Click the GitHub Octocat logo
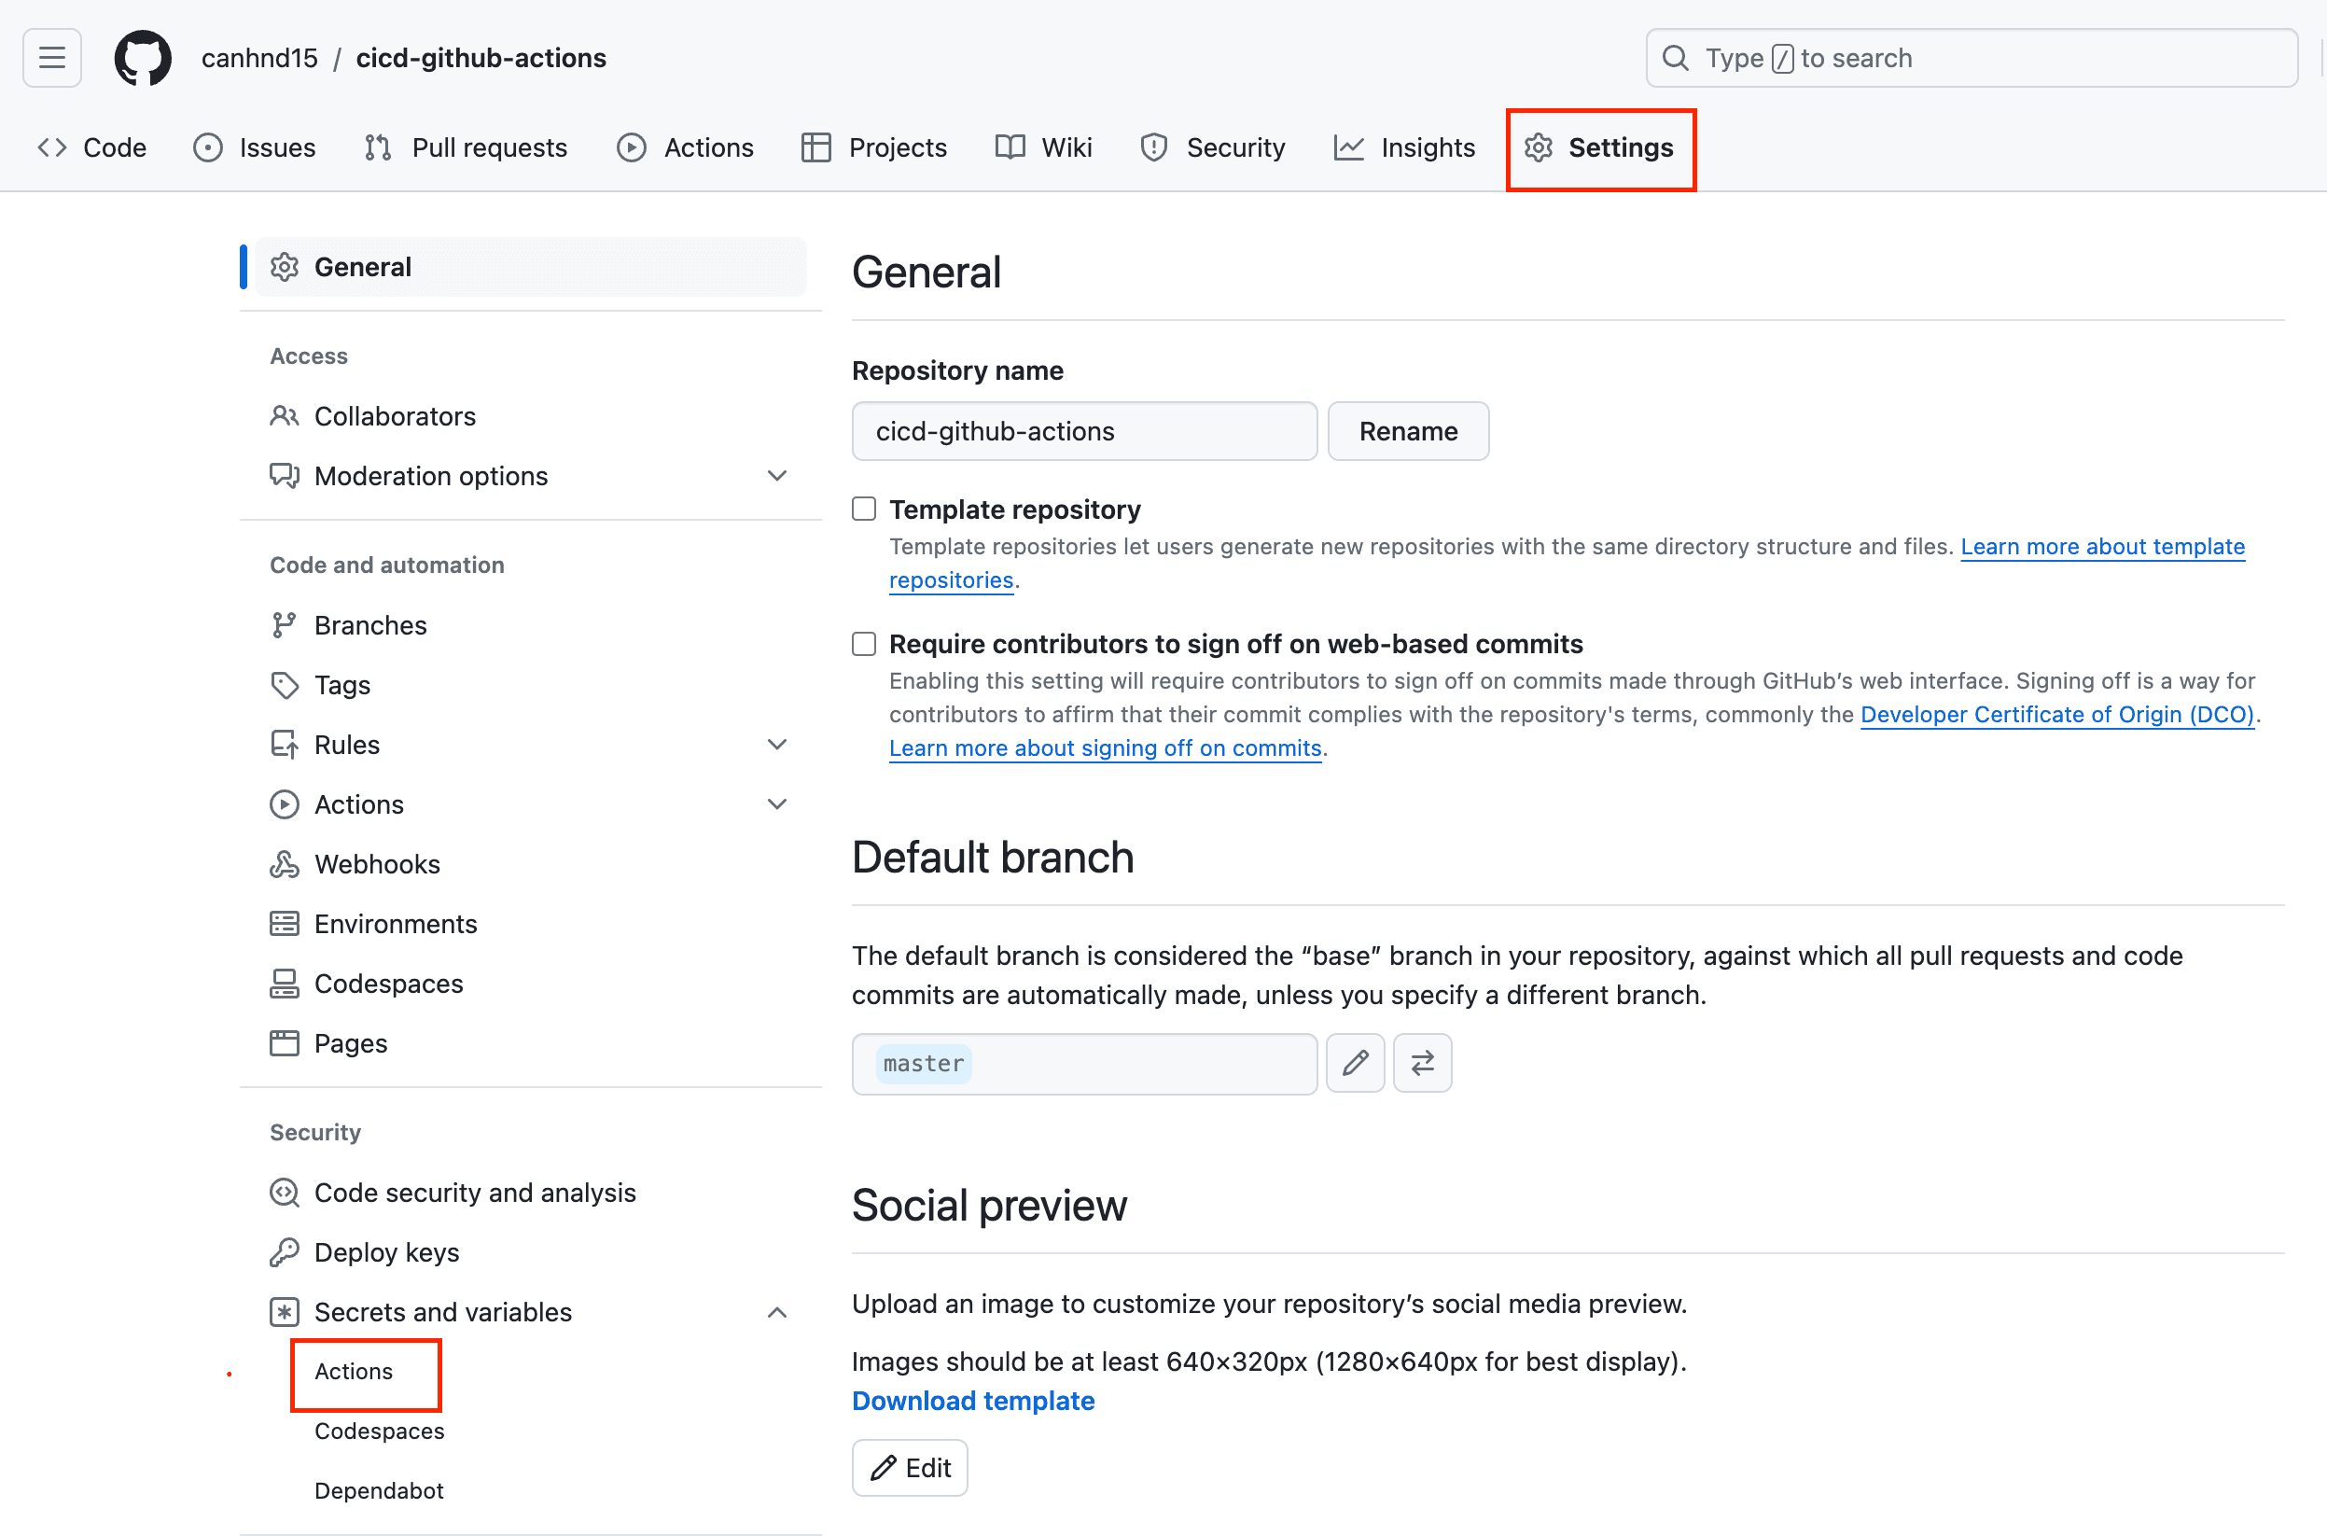 coord(143,58)
